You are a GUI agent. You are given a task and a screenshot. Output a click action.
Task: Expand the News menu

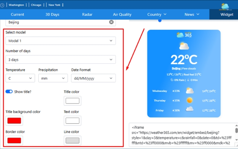coord(192,15)
